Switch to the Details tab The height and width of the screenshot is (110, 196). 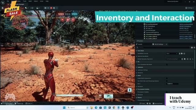click(140, 44)
